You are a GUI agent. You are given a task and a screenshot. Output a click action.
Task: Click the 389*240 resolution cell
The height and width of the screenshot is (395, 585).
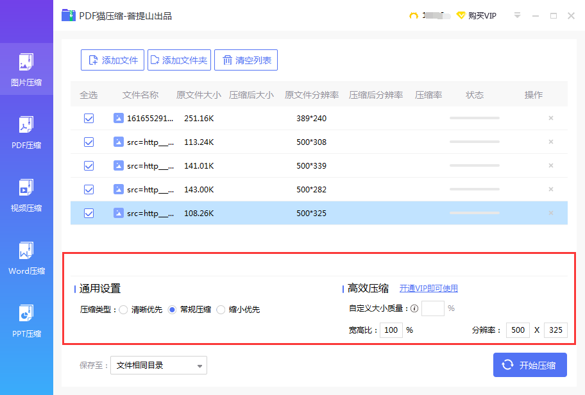point(312,118)
